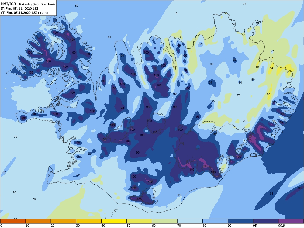This screenshot has height=228, width=304.
Task: Select the humidity value 71
Action: click(273, 51)
